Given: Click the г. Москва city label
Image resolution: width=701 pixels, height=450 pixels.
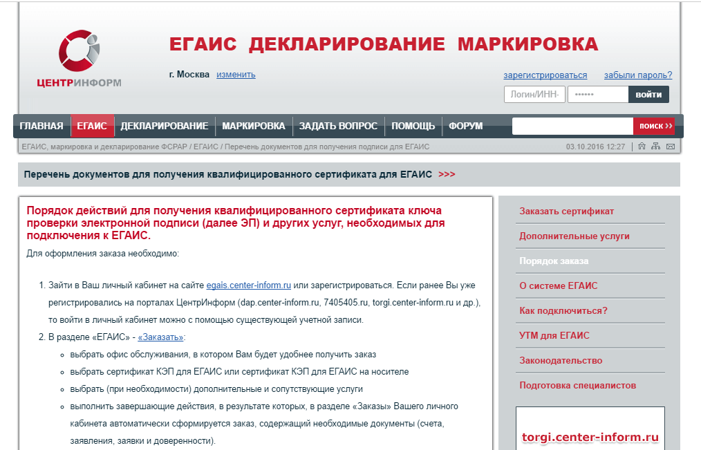Looking at the screenshot, I should 189,74.
